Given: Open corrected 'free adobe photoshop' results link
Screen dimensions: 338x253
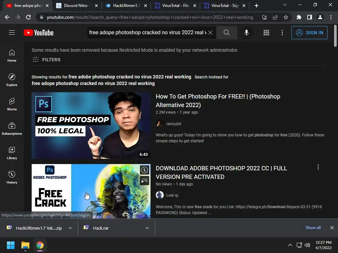Looking at the screenshot, I should pyautogui.click(x=130, y=77).
